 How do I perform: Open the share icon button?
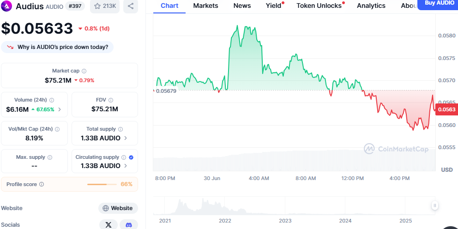click(x=131, y=6)
